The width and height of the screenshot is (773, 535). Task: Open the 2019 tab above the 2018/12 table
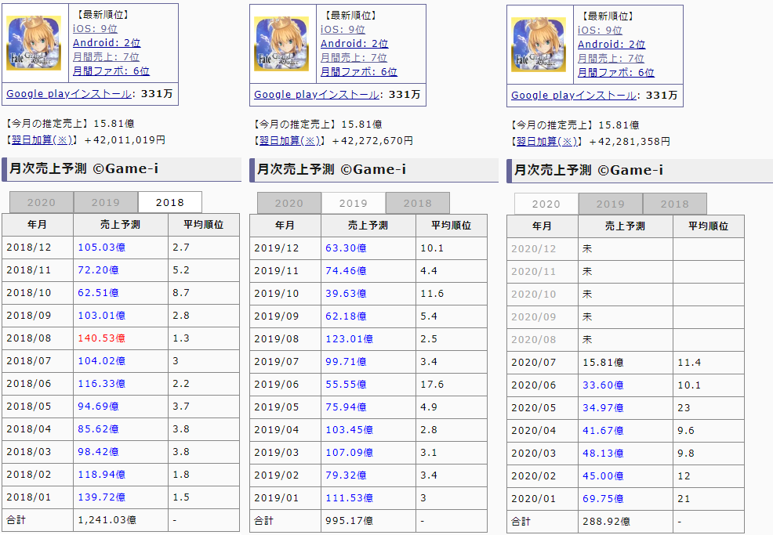point(106,202)
